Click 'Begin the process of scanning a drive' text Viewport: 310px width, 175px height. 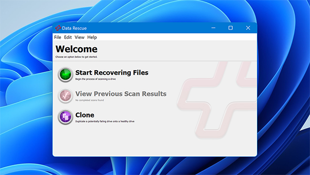(x=95, y=79)
